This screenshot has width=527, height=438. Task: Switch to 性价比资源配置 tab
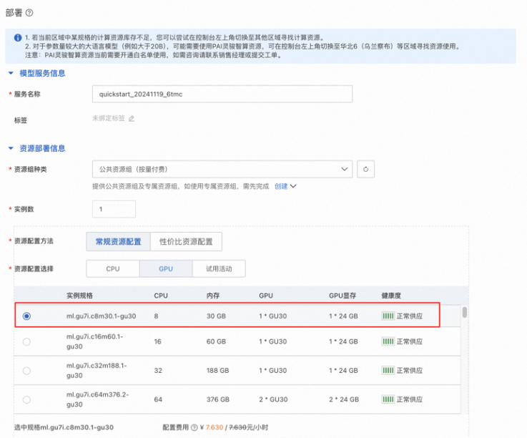pyautogui.click(x=186, y=241)
